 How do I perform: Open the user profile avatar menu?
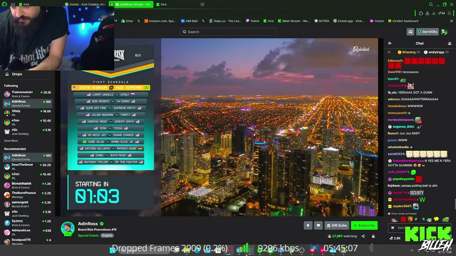444,32
